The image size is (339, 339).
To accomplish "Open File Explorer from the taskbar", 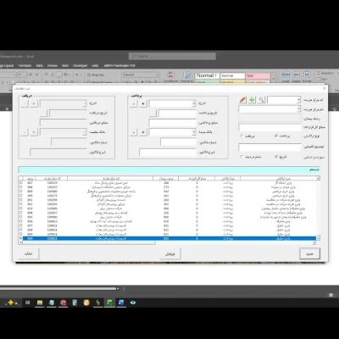I will click(x=40, y=303).
